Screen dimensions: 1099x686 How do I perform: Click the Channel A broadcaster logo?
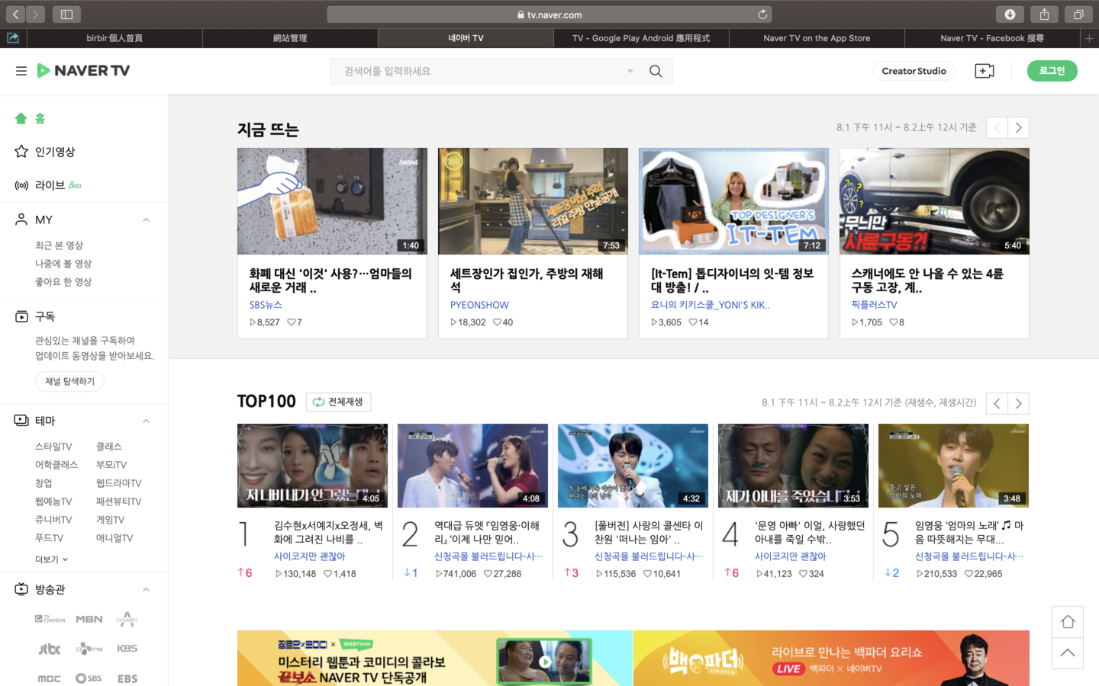[127, 618]
